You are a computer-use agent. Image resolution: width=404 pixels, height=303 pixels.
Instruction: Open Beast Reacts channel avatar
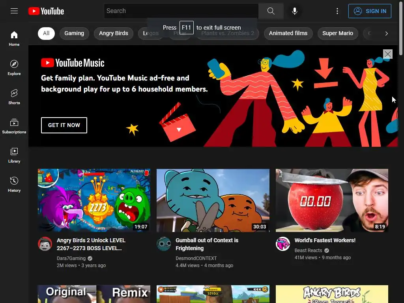click(x=282, y=244)
